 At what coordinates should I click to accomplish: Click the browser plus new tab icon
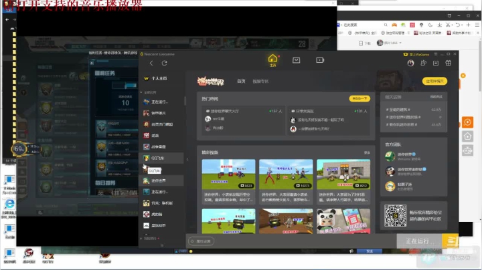click(468, 25)
